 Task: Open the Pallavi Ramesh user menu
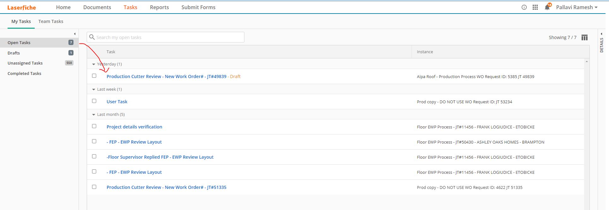tap(577, 7)
